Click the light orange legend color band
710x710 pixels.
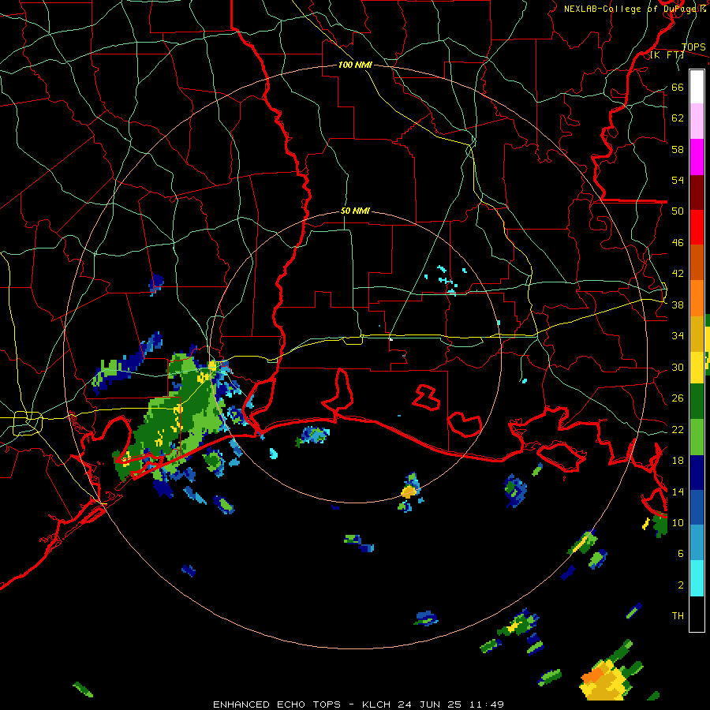coord(697,297)
